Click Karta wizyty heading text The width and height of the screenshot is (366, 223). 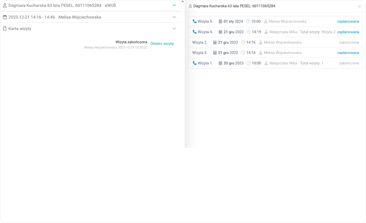pyautogui.click(x=20, y=28)
